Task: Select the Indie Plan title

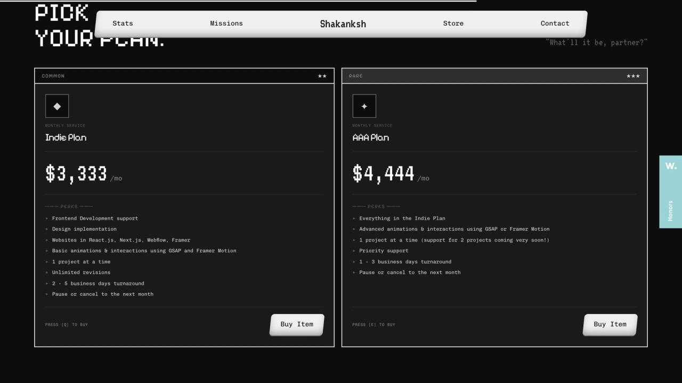Action: tap(66, 138)
